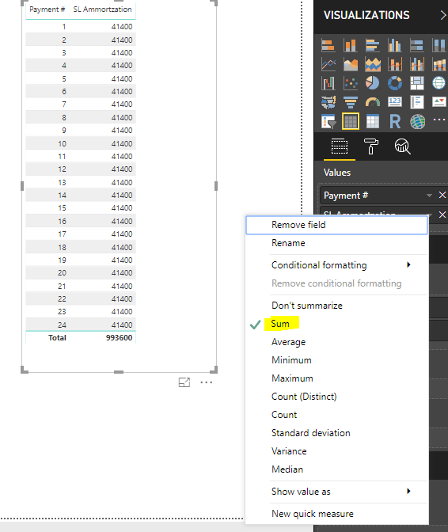Select the Stacked bar chart visualization
448x532 pixels.
point(328,45)
